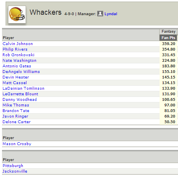Select DeAngelo Williams in the player list
The height and width of the screenshot is (175, 178).
click(x=21, y=72)
